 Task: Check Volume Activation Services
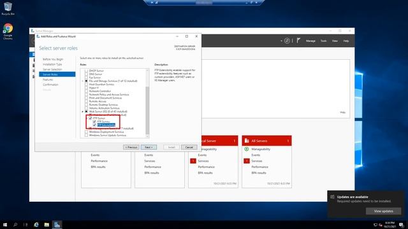pos(87,108)
